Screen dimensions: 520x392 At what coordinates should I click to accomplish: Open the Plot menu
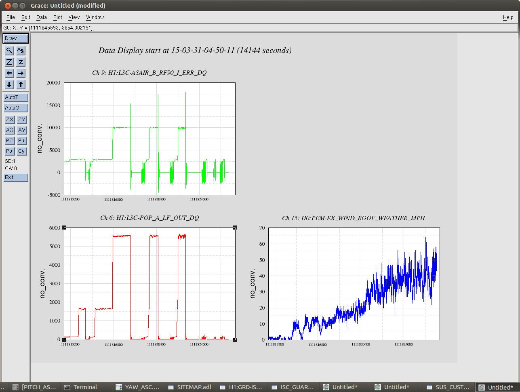point(58,17)
